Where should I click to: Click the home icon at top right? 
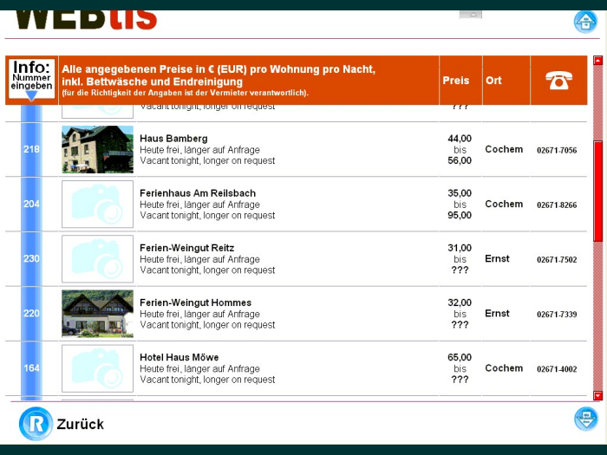pos(585,22)
